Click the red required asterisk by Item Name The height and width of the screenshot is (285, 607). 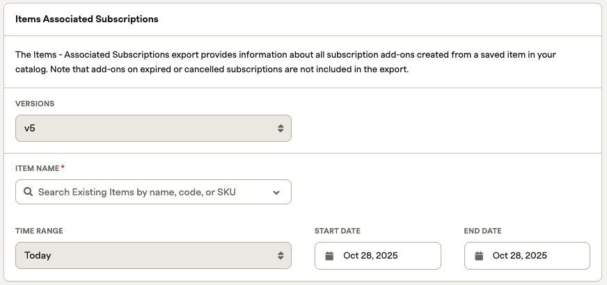coord(63,168)
